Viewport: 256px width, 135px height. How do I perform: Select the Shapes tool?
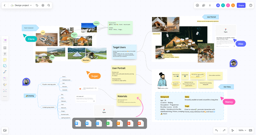pyautogui.click(x=5, y=66)
